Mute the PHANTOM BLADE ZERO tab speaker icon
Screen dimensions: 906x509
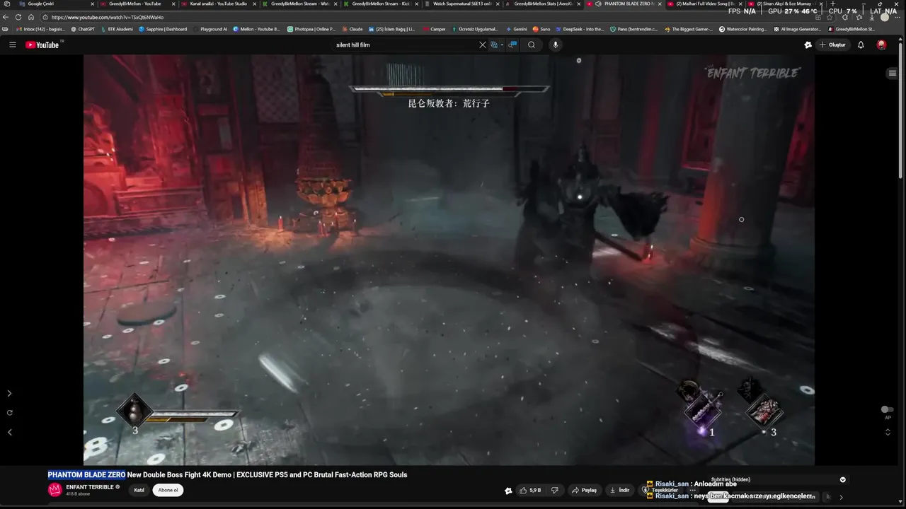[x=598, y=4]
